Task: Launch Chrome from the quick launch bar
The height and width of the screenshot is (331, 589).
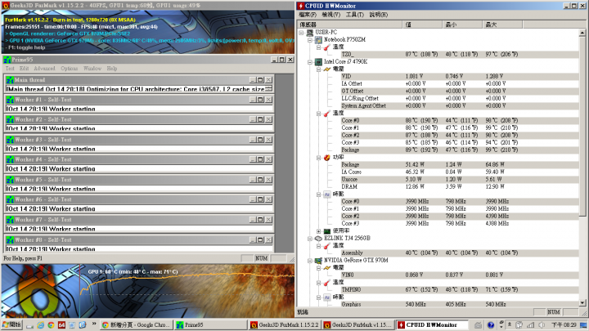Action: pos(51,325)
